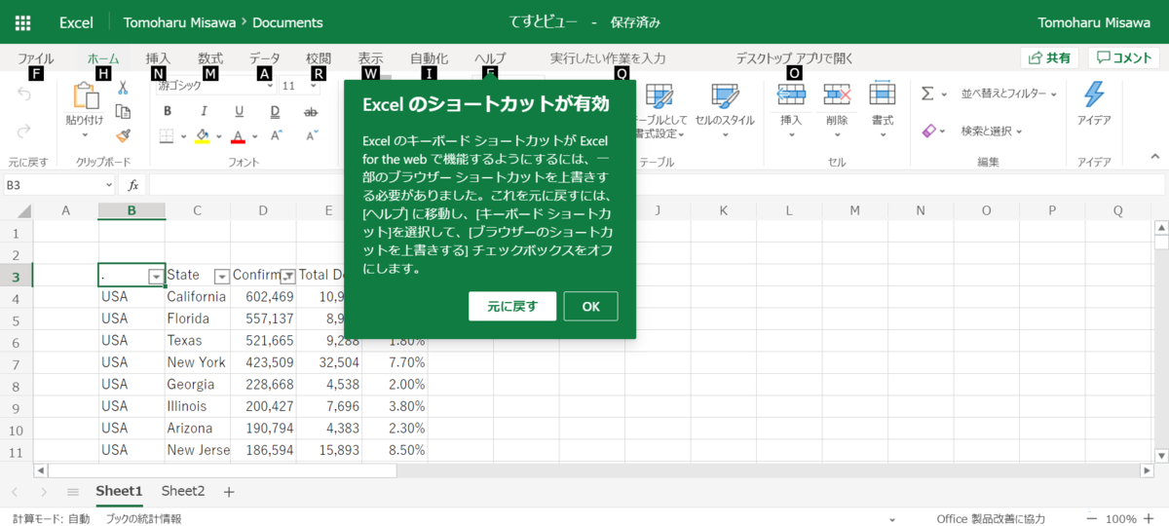Switch to the 自動化 tab
The image size is (1169, 526).
430,58
